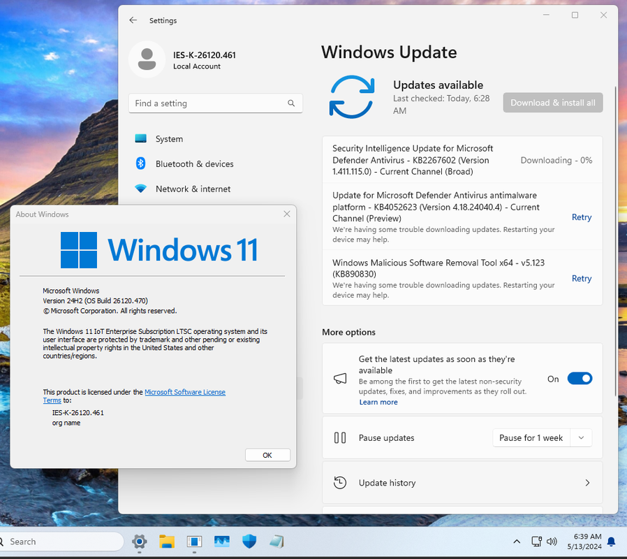This screenshot has height=559, width=627.
Task: Open the notepad-like app on taskbar
Action: click(x=276, y=542)
